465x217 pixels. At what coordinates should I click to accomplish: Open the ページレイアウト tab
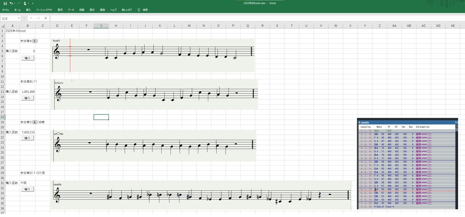coord(44,9)
